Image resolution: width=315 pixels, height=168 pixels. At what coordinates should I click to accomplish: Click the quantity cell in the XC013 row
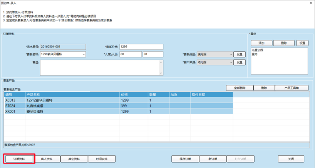pyautogui.click(x=159, y=100)
